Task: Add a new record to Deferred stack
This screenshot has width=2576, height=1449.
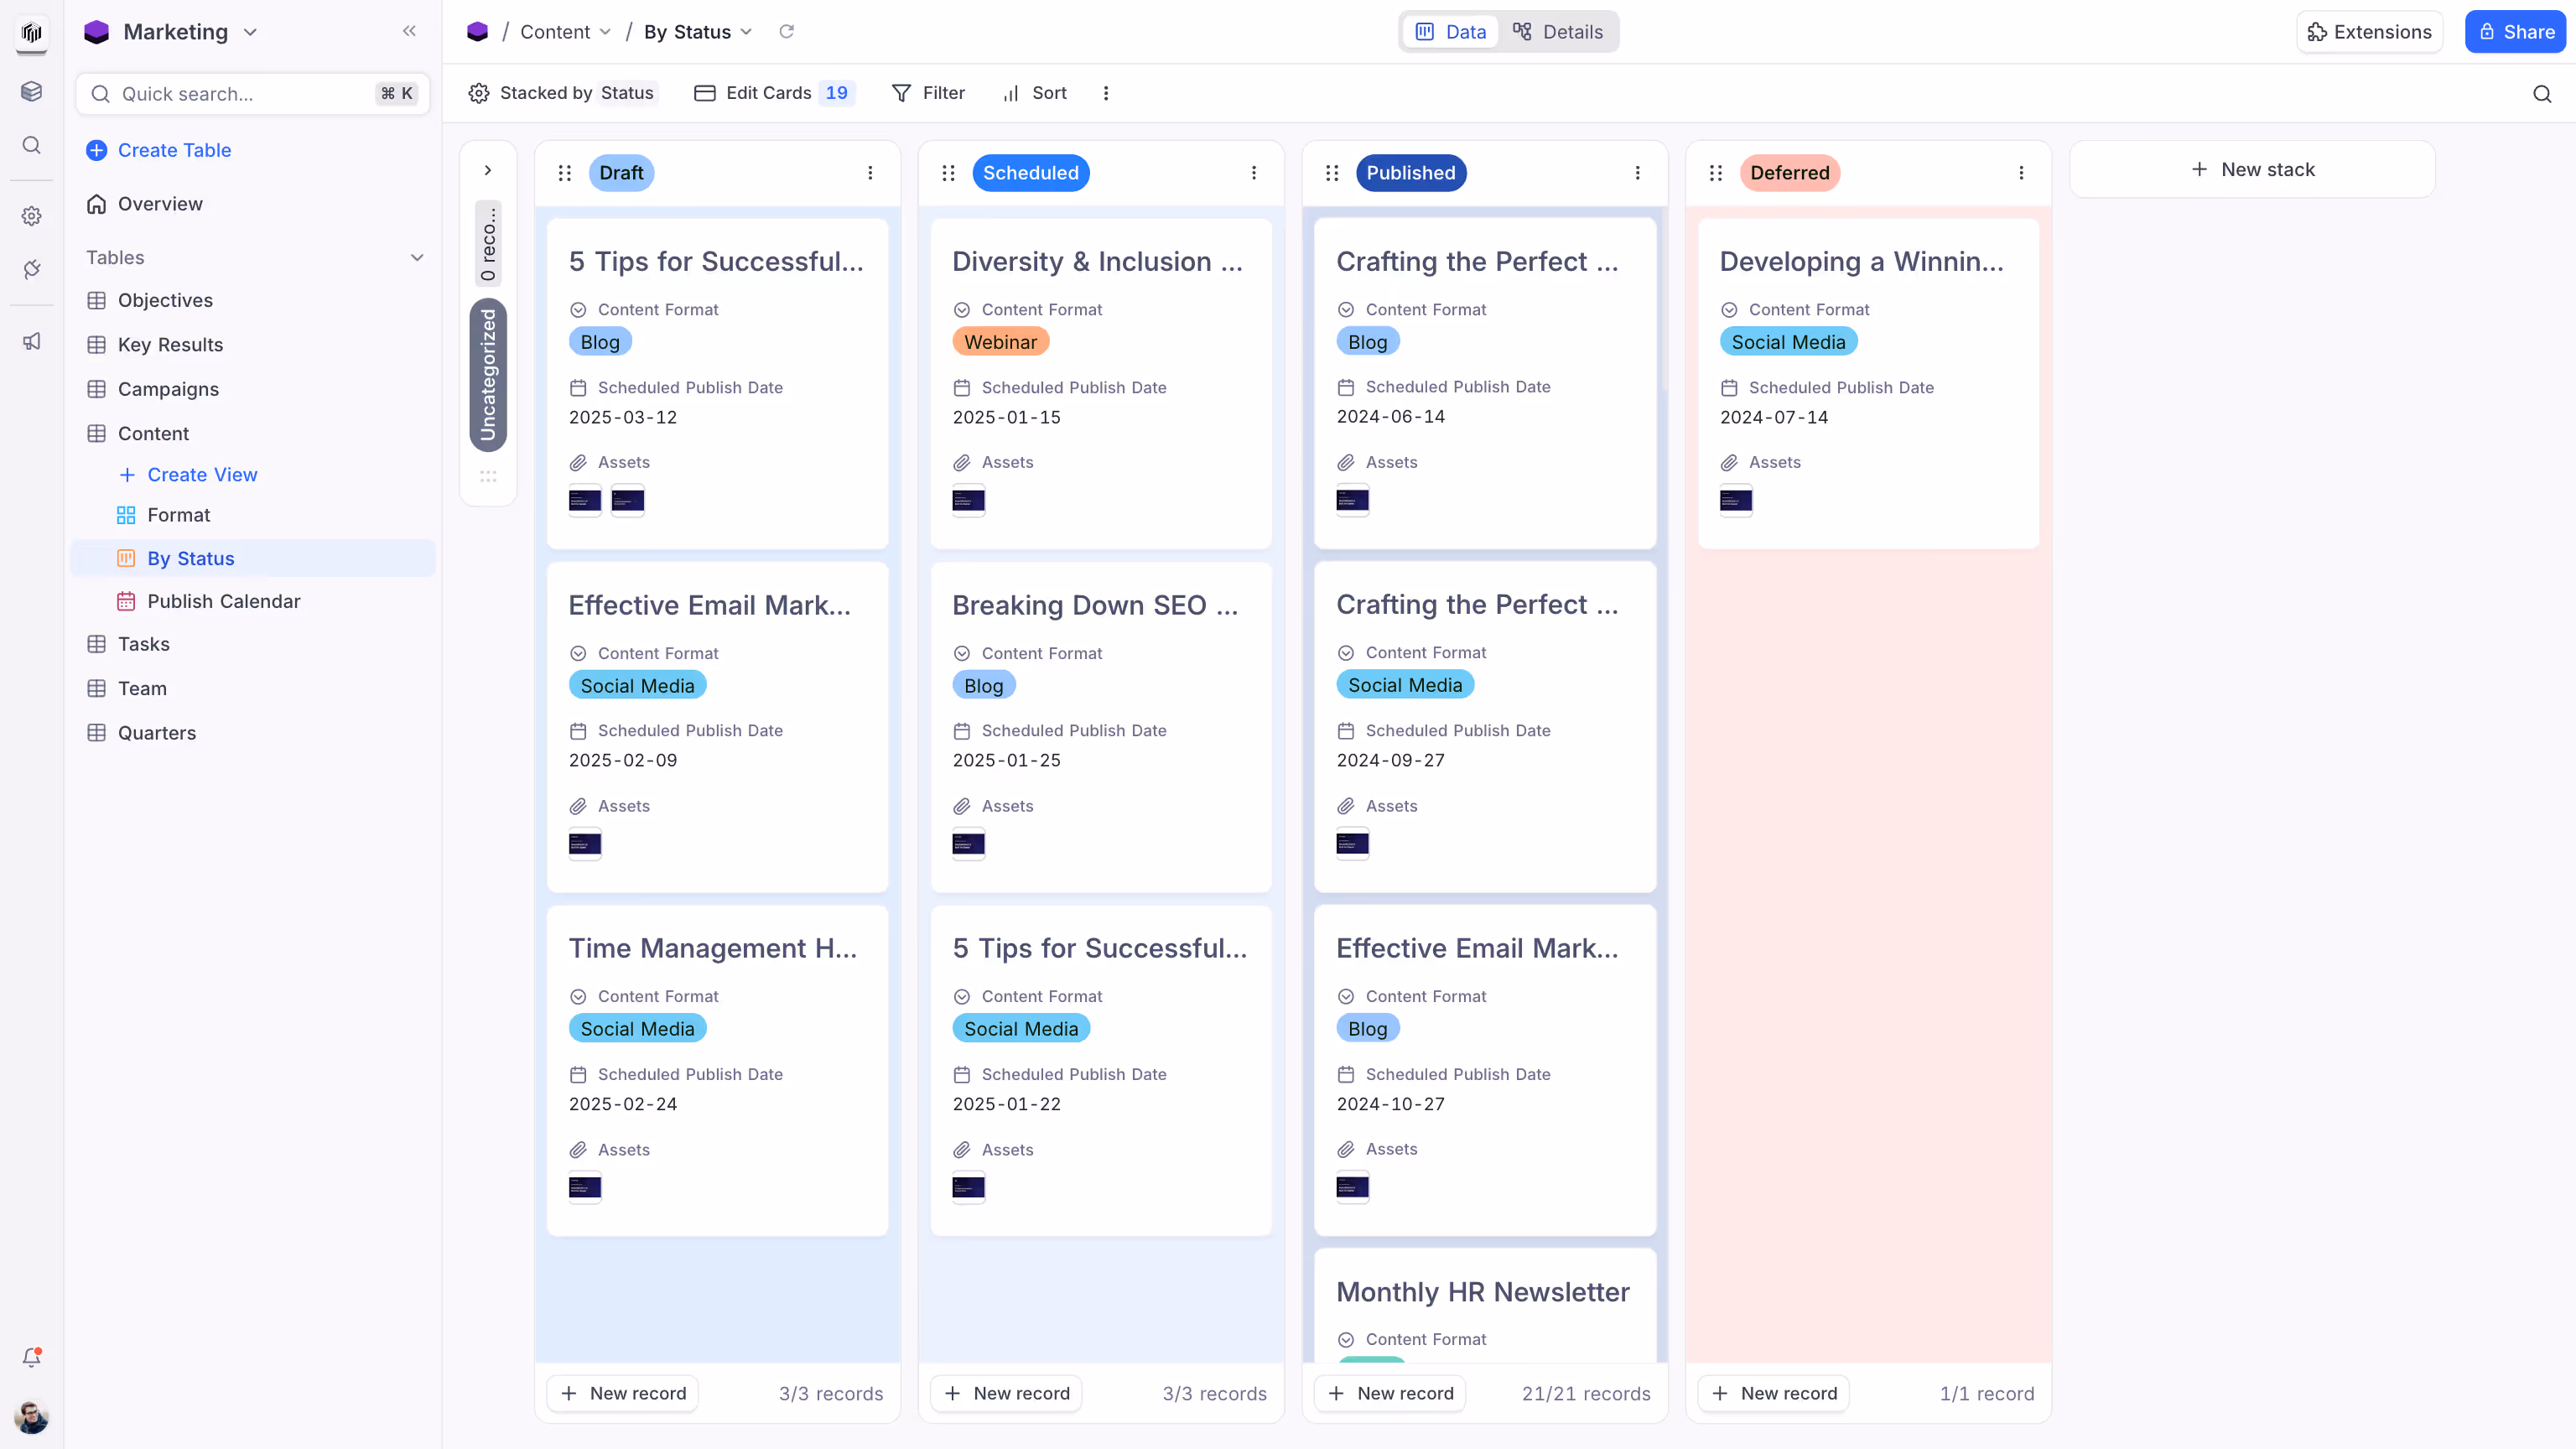Action: pyautogui.click(x=1773, y=1393)
